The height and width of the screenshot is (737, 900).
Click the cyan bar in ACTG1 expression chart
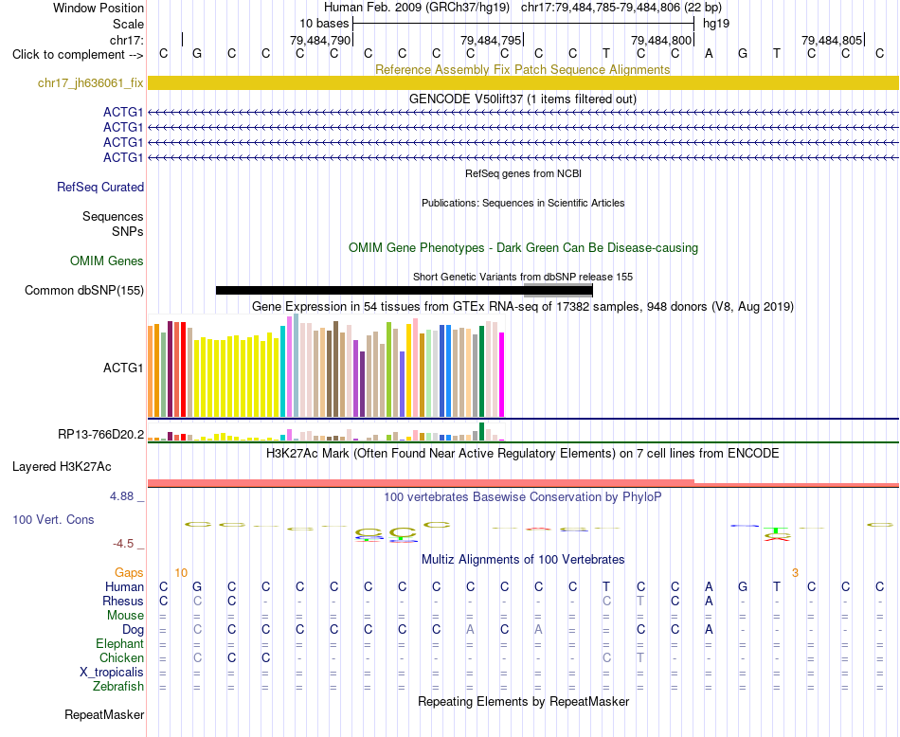(x=282, y=371)
